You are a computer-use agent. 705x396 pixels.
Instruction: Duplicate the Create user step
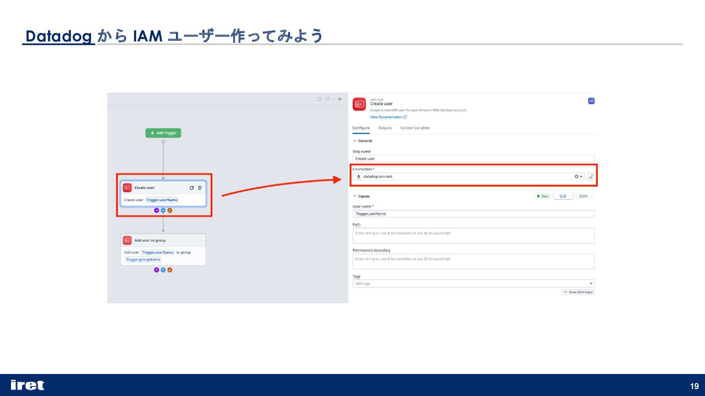pyautogui.click(x=192, y=188)
